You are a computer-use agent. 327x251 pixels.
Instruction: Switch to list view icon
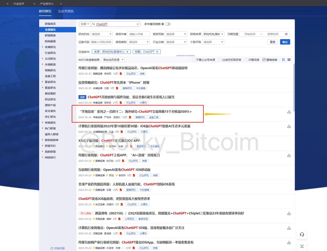[284, 60]
